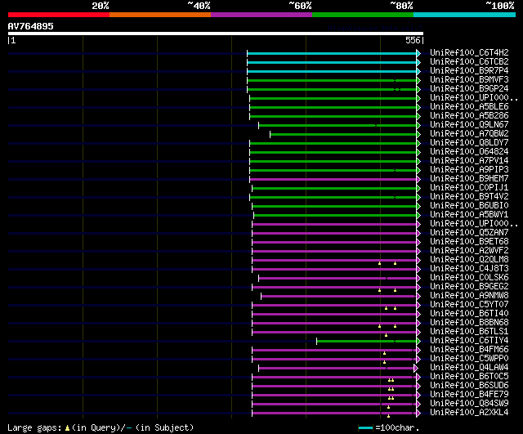Screen dimensions: 523x434
Task: Open UniRef100_C0LSK6 label
Action: coord(469,278)
